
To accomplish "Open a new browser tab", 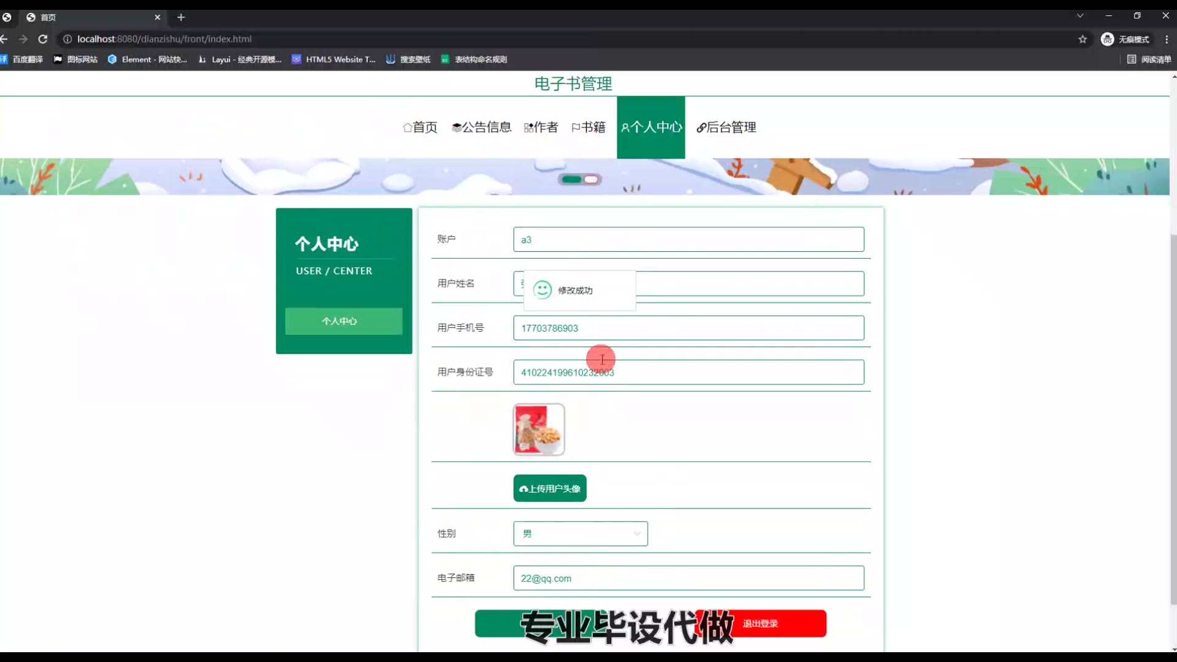I will pos(181,17).
